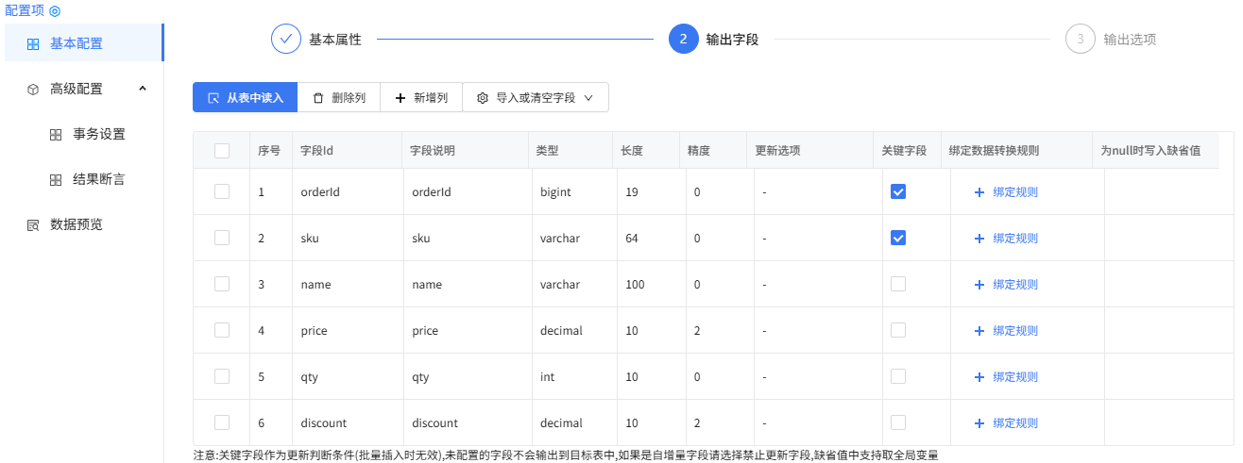Click the 新增列 button label
This screenshot has height=463, width=1243.
point(431,98)
